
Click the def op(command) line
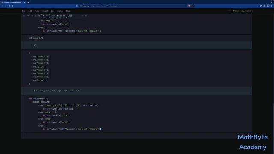(x=38, y=98)
